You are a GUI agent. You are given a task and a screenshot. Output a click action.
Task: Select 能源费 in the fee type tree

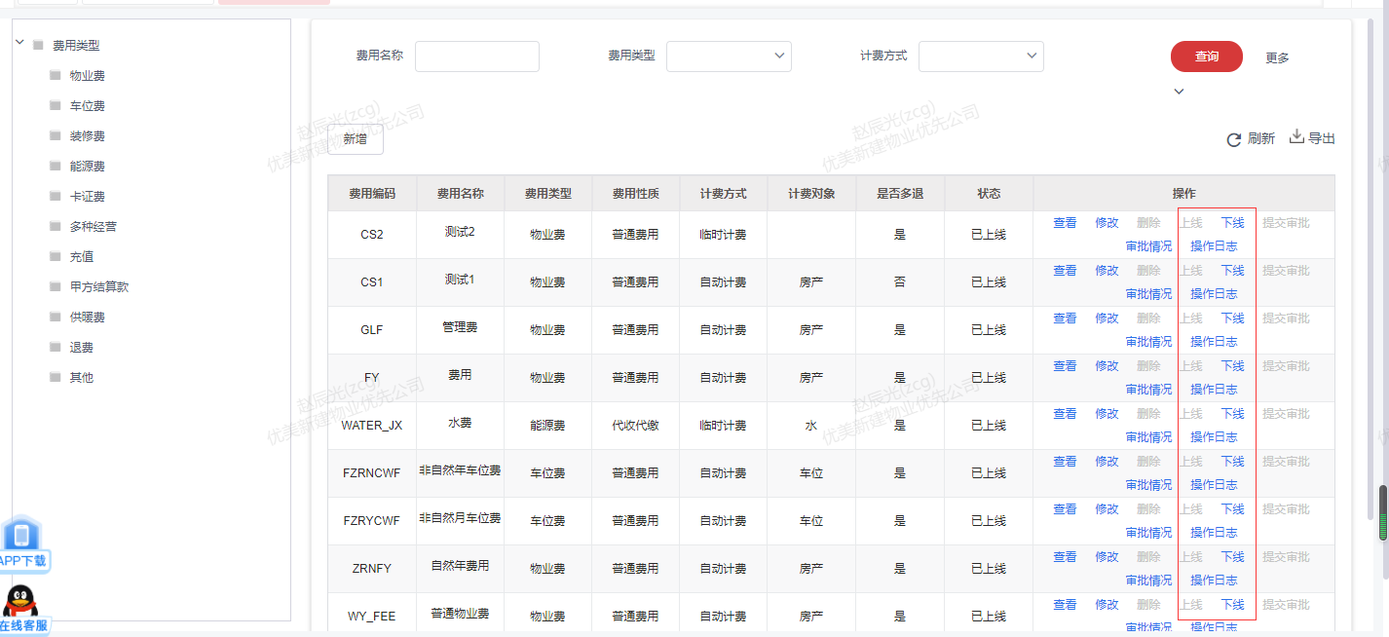click(88, 167)
